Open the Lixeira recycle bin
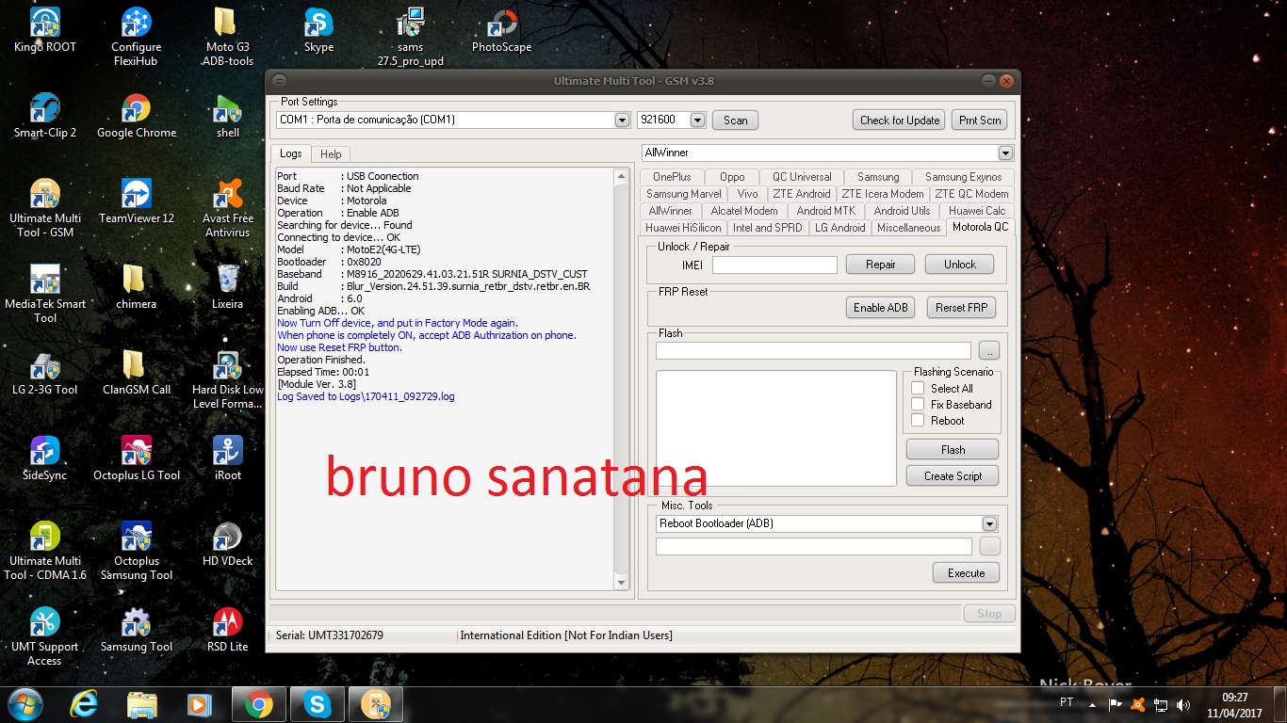 point(227,287)
